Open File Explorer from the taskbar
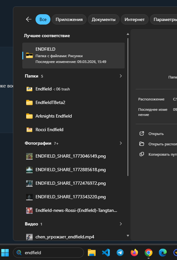The height and width of the screenshot is (260, 177). pos(92,253)
